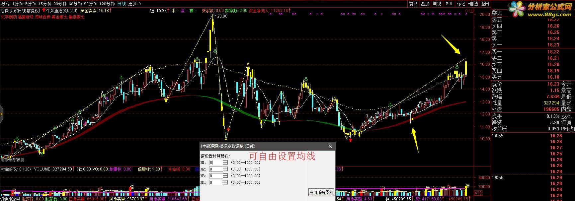Click the 复权 toolbar button
The width and height of the screenshot is (575, 201).
click(413, 4)
